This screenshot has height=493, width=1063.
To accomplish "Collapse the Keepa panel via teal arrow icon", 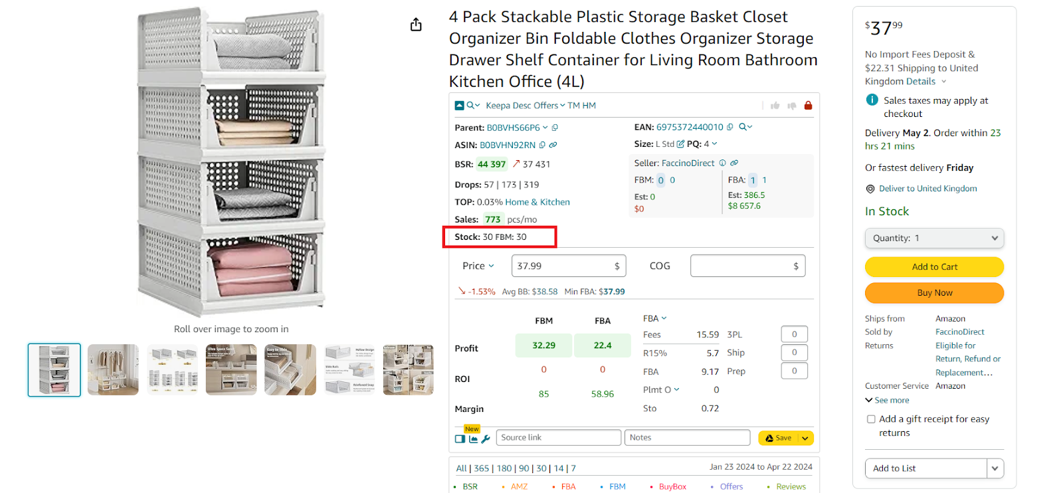I will [459, 105].
